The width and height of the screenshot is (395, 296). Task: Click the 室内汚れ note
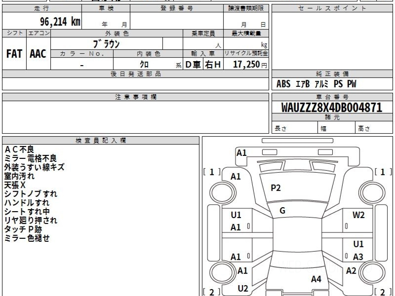pos(19,176)
